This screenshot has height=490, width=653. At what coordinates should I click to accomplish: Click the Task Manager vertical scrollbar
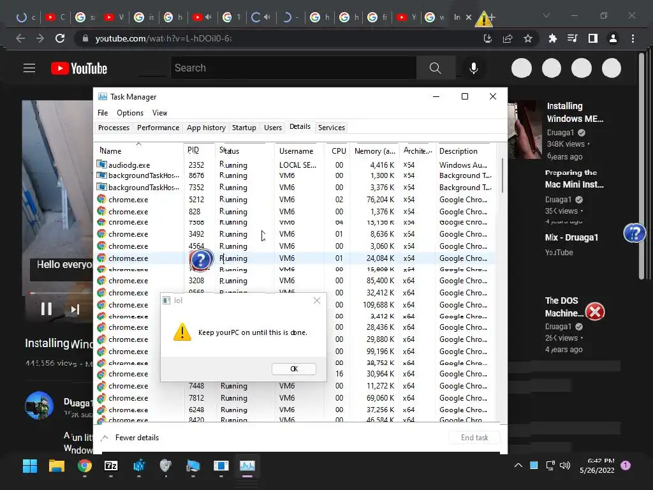point(503,176)
